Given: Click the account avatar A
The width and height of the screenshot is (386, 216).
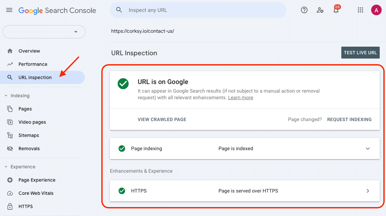Looking at the screenshot, I should [376, 10].
